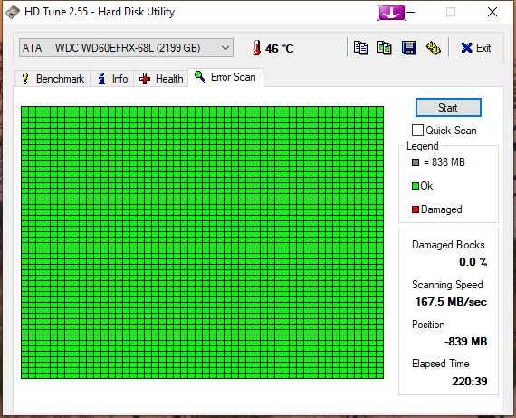Expand the WDC WD60EFRX drive dropdown
Viewport: 516px width, 418px height.
[225, 48]
